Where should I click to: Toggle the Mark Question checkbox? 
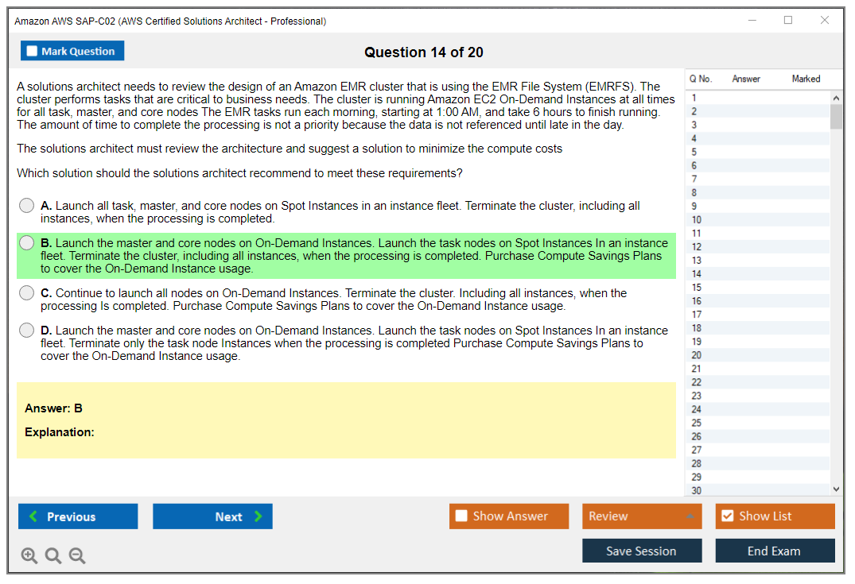32,52
